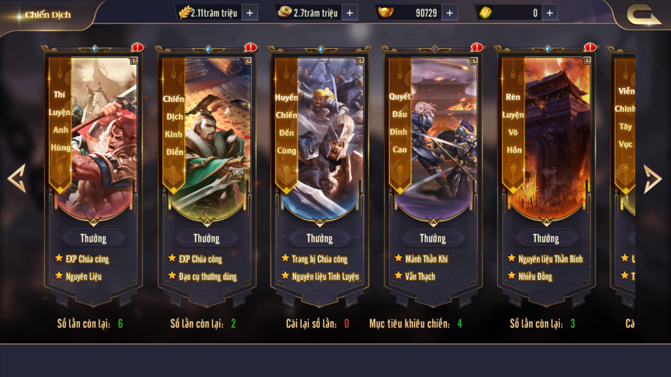
Task: Click Thưởng button under Rèn Luyện Võ Hồn
Action: click(546, 238)
